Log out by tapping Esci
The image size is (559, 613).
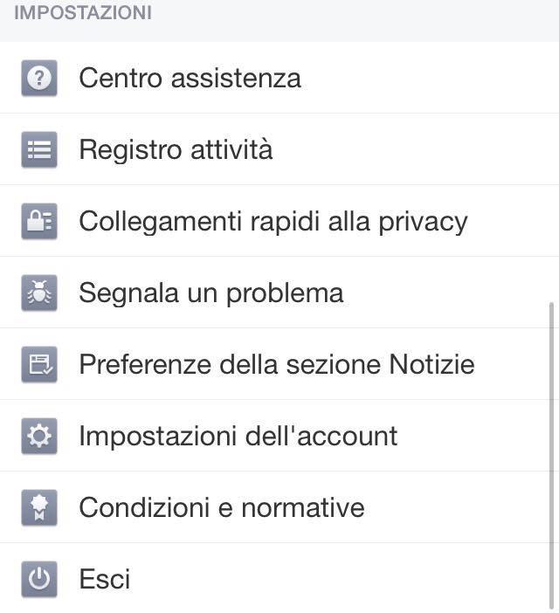coord(104,580)
